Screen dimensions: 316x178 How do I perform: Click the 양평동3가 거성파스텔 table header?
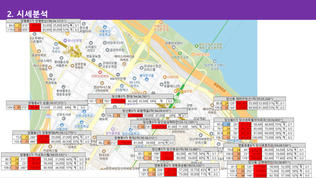[43, 155]
